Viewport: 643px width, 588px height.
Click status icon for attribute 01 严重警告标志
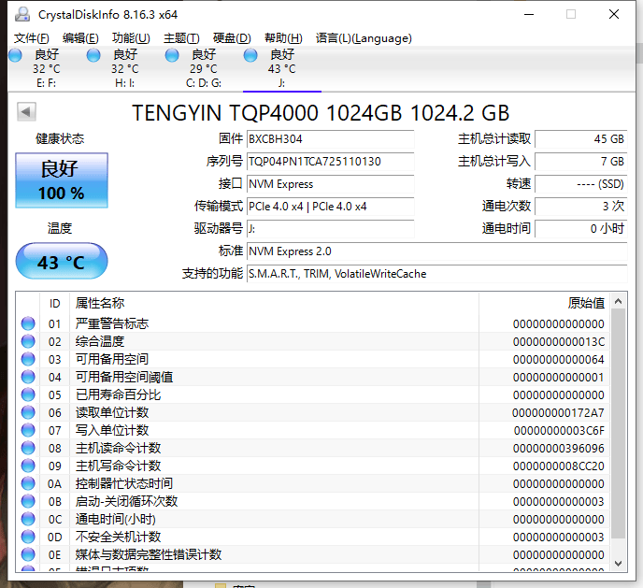28,323
